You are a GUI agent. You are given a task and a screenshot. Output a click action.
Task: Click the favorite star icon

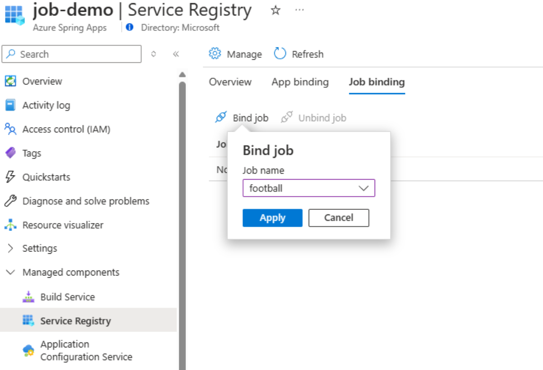(275, 10)
